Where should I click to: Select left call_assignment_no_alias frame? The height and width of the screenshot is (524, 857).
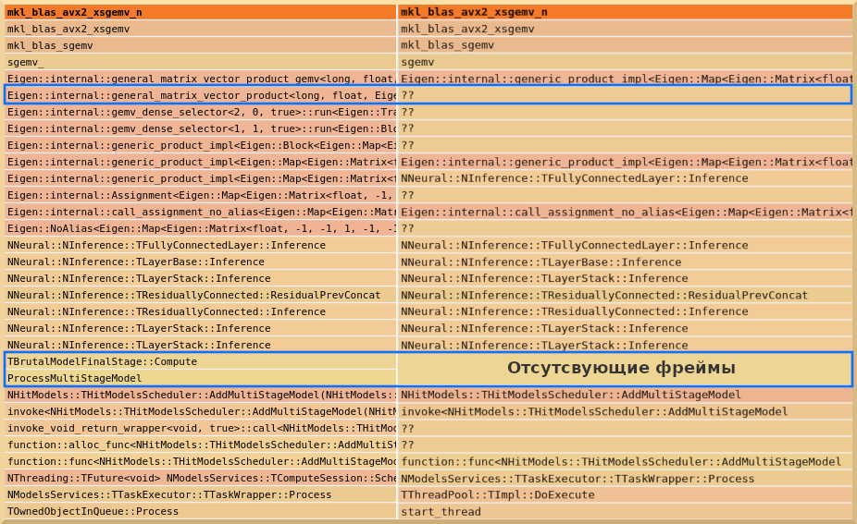tap(200, 212)
